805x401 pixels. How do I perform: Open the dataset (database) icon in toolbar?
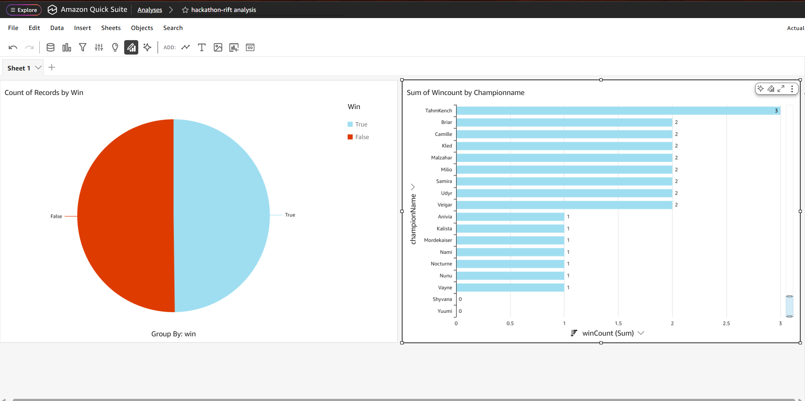tap(51, 47)
